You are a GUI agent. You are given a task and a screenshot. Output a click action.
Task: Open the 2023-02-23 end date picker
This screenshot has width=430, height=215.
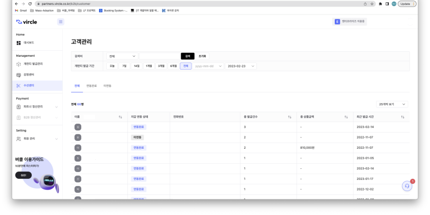241,66
